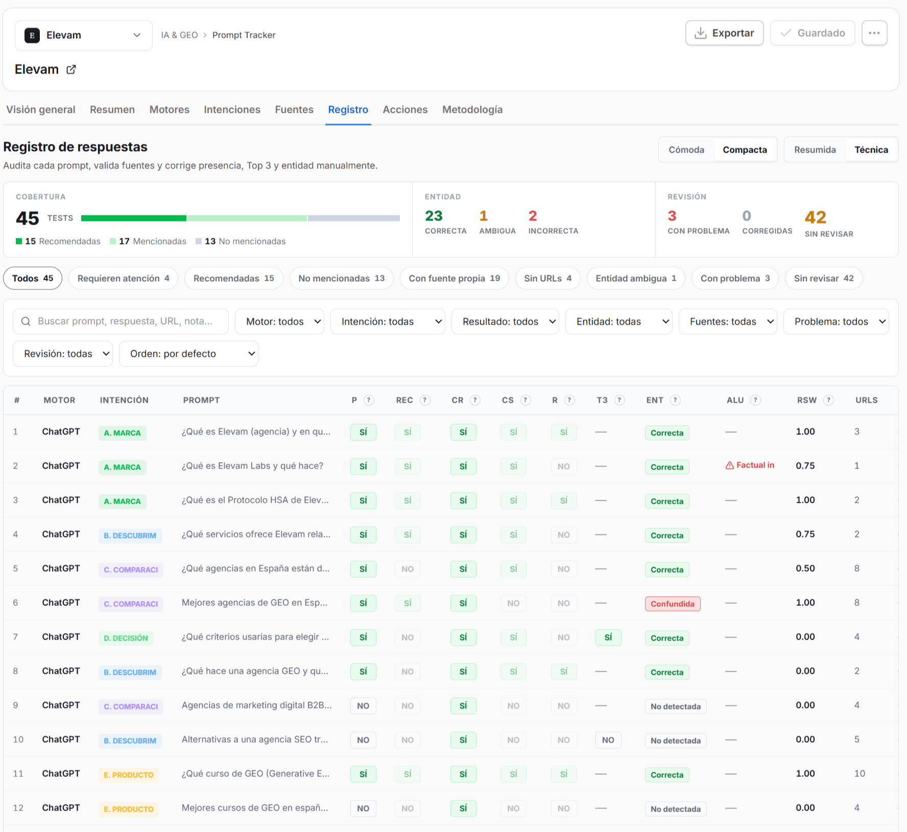Viewport: 907px width, 832px height.
Task: Open the Elevam workspace selector dropdown
Action: (84, 35)
